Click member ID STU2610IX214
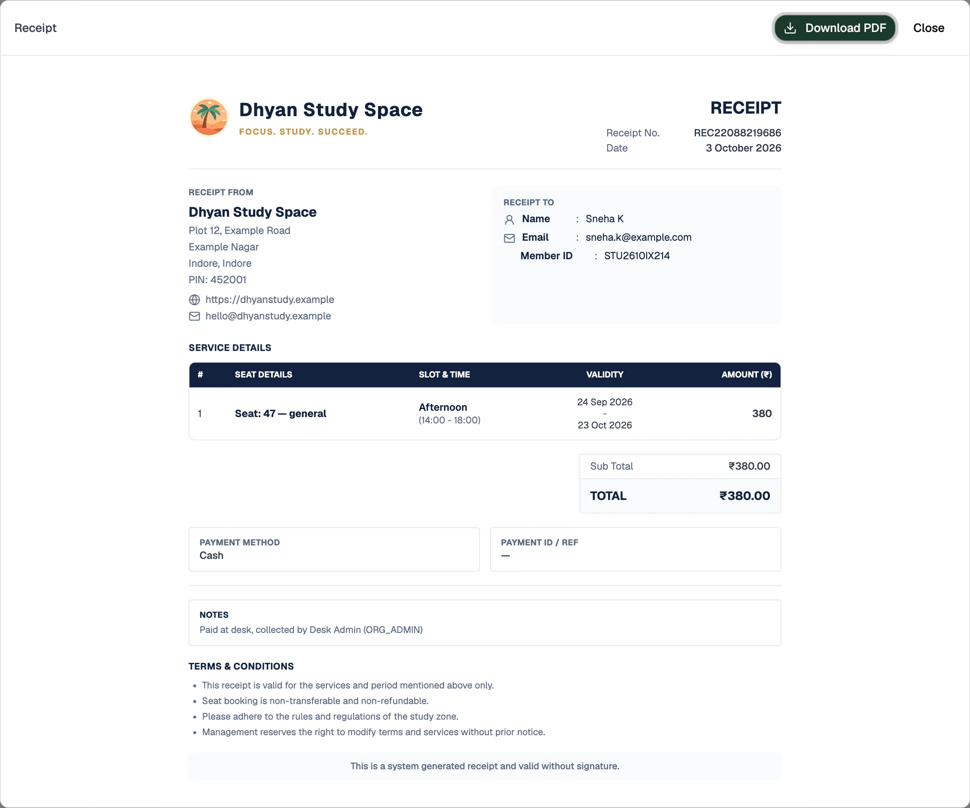The width and height of the screenshot is (970, 808). 637,256
